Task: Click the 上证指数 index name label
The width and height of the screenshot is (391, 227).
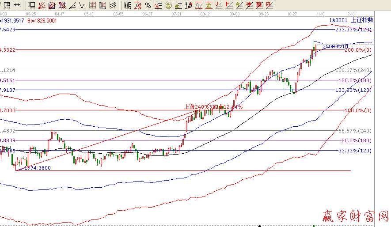Action: pyautogui.click(x=362, y=20)
